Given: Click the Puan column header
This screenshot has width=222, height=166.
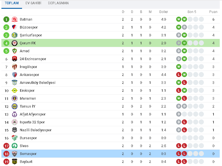Looking at the screenshot, I should (x=213, y=12).
